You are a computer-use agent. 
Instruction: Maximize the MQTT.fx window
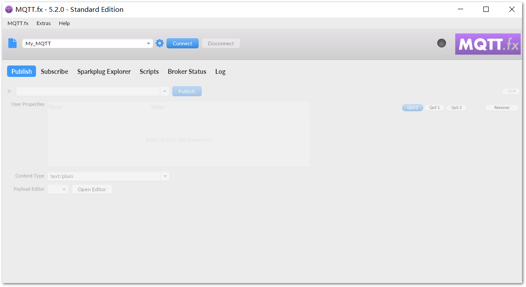(x=486, y=9)
